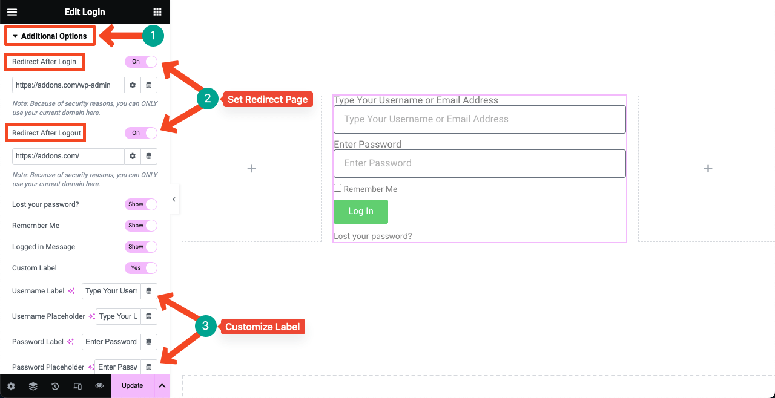Screen dimensions: 775x398
Task: Click gear icon beside login redirect URL
Action: 133,85
